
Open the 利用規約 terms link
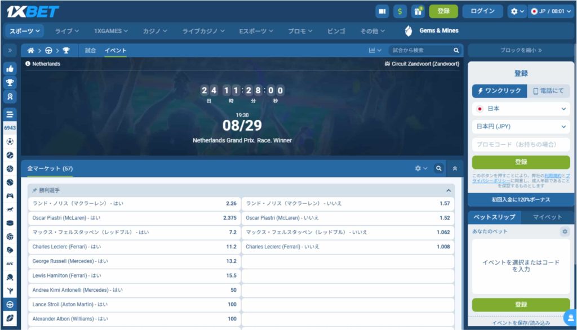(553, 176)
